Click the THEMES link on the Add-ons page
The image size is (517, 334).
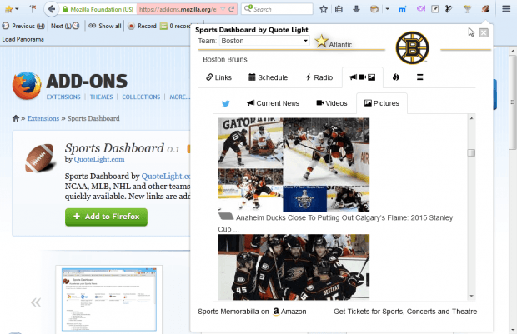[101, 97]
